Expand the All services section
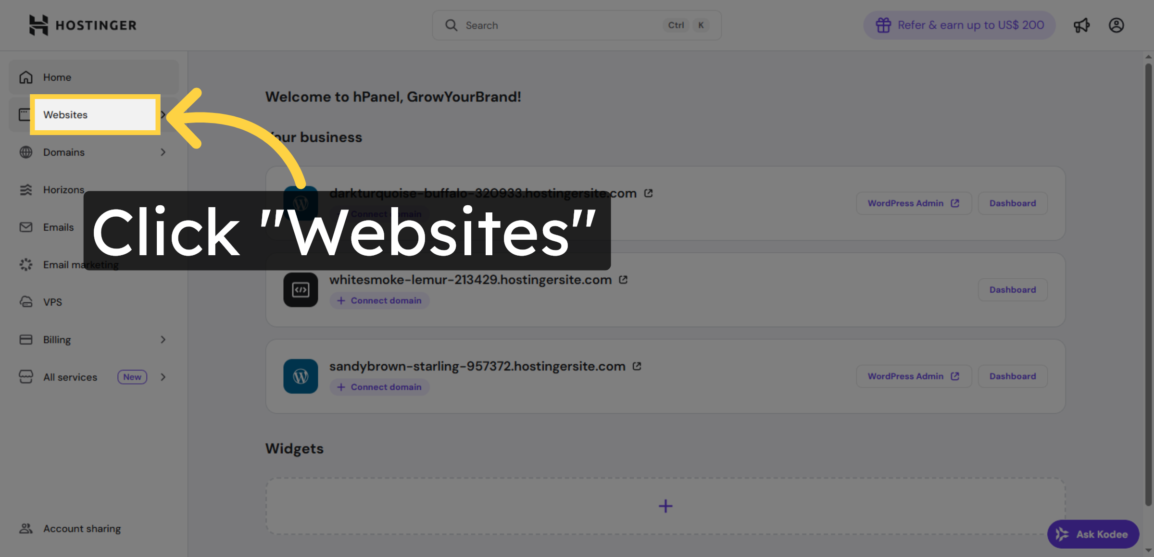Screen dimensions: 1154x557 pos(163,377)
